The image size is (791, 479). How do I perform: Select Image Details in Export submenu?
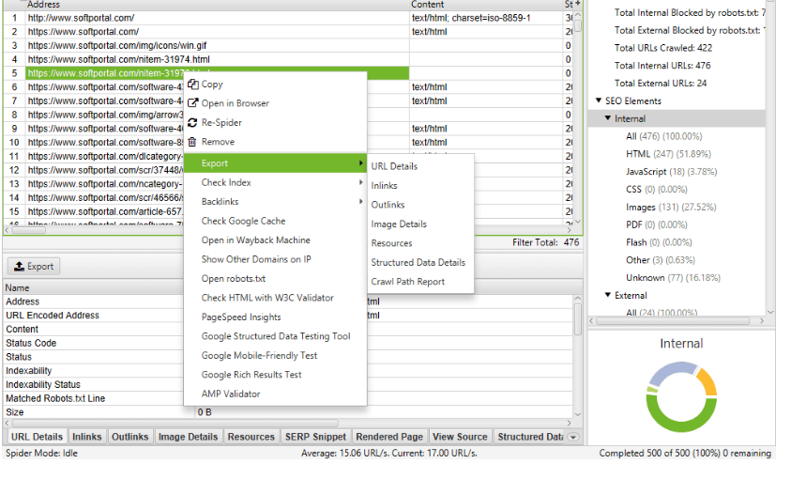coord(399,224)
